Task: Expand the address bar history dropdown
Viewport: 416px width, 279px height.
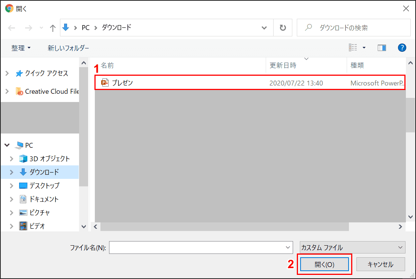Action: [x=264, y=28]
